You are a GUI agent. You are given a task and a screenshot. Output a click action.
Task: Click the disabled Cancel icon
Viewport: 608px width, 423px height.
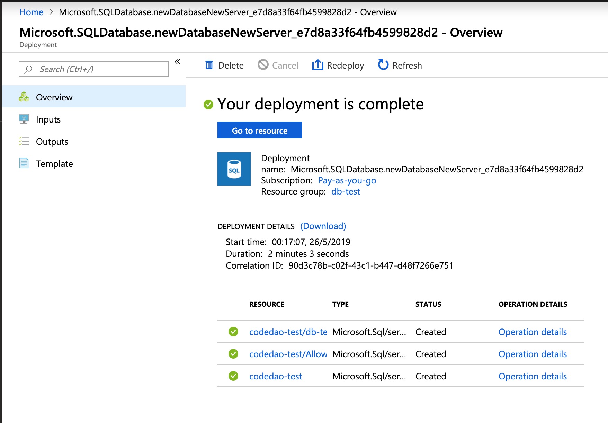point(263,65)
